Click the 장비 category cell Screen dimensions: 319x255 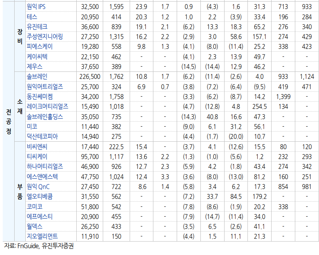click(20, 37)
